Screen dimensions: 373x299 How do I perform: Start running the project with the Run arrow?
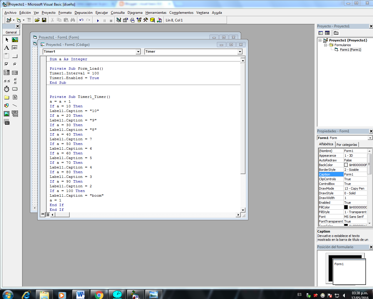coord(98,20)
